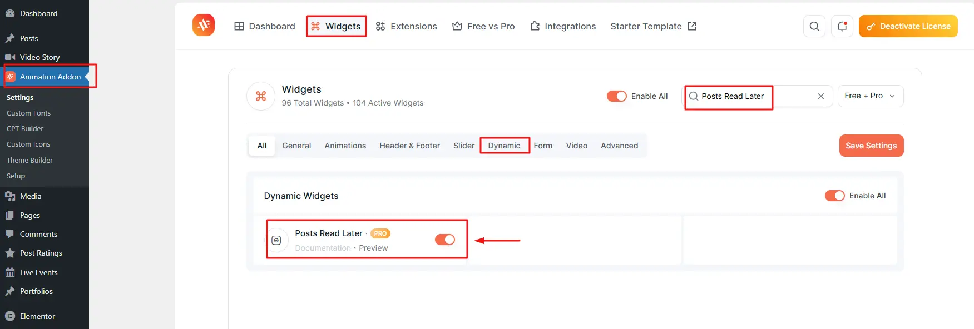Open the Dashboard tab in top navigation

click(x=265, y=26)
